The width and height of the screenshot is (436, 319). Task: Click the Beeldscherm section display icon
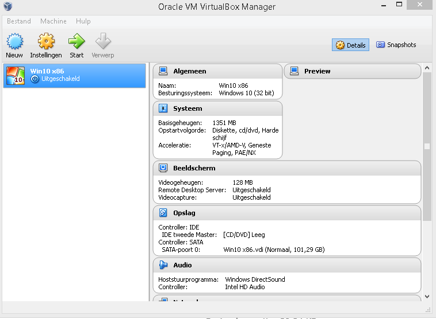click(x=163, y=168)
